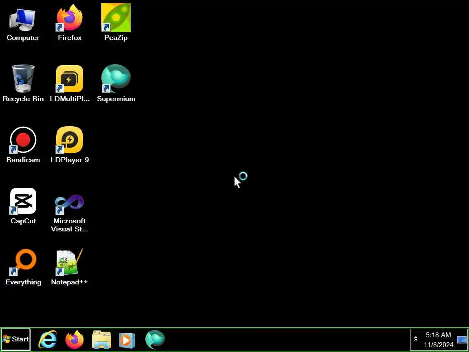Select the Everything search shortcut
This screenshot has height=352, width=469.
coord(23,267)
